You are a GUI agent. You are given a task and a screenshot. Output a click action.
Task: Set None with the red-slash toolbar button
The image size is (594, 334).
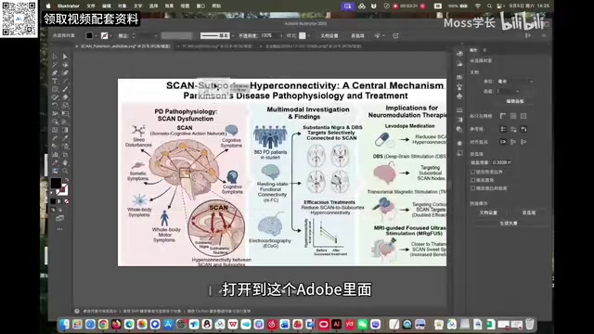point(67,200)
